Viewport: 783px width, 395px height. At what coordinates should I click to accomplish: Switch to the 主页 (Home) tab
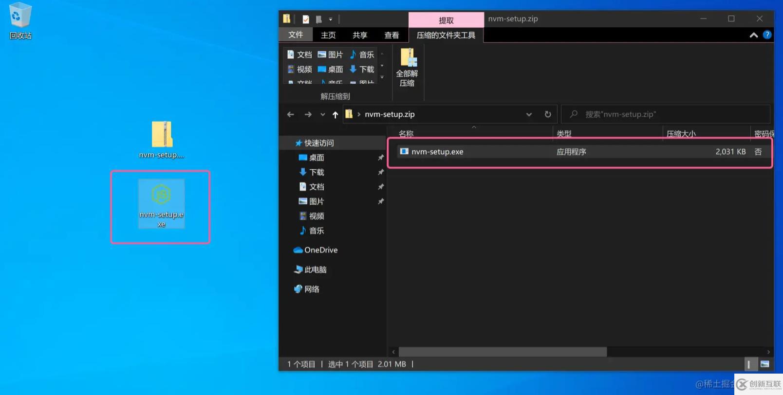[x=328, y=35]
